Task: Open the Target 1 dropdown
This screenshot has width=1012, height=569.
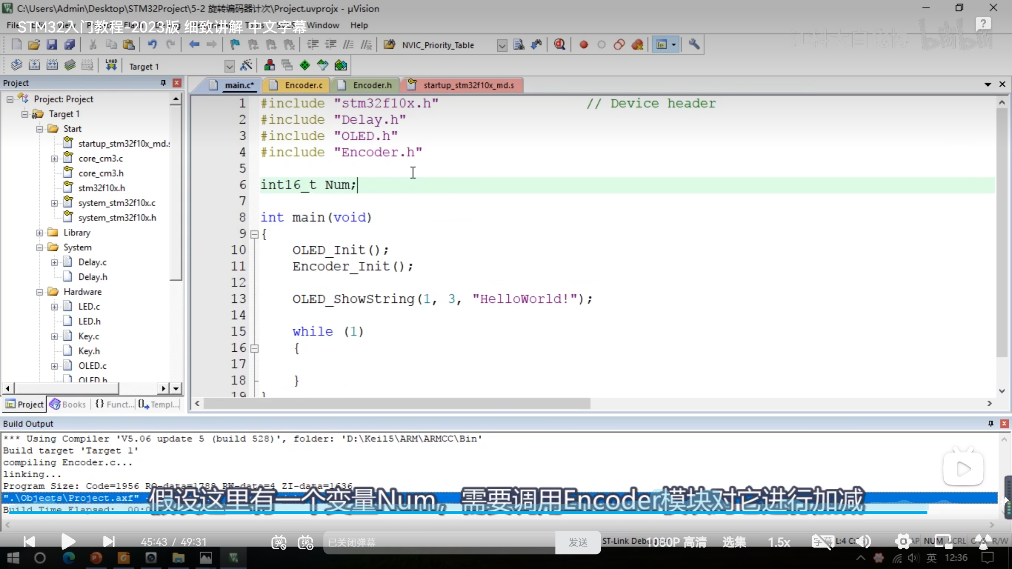Action: pos(229,66)
